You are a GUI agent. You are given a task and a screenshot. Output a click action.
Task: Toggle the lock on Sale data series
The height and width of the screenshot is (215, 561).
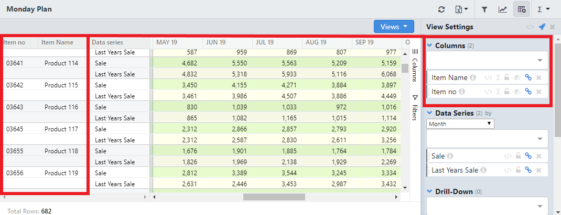(x=518, y=156)
